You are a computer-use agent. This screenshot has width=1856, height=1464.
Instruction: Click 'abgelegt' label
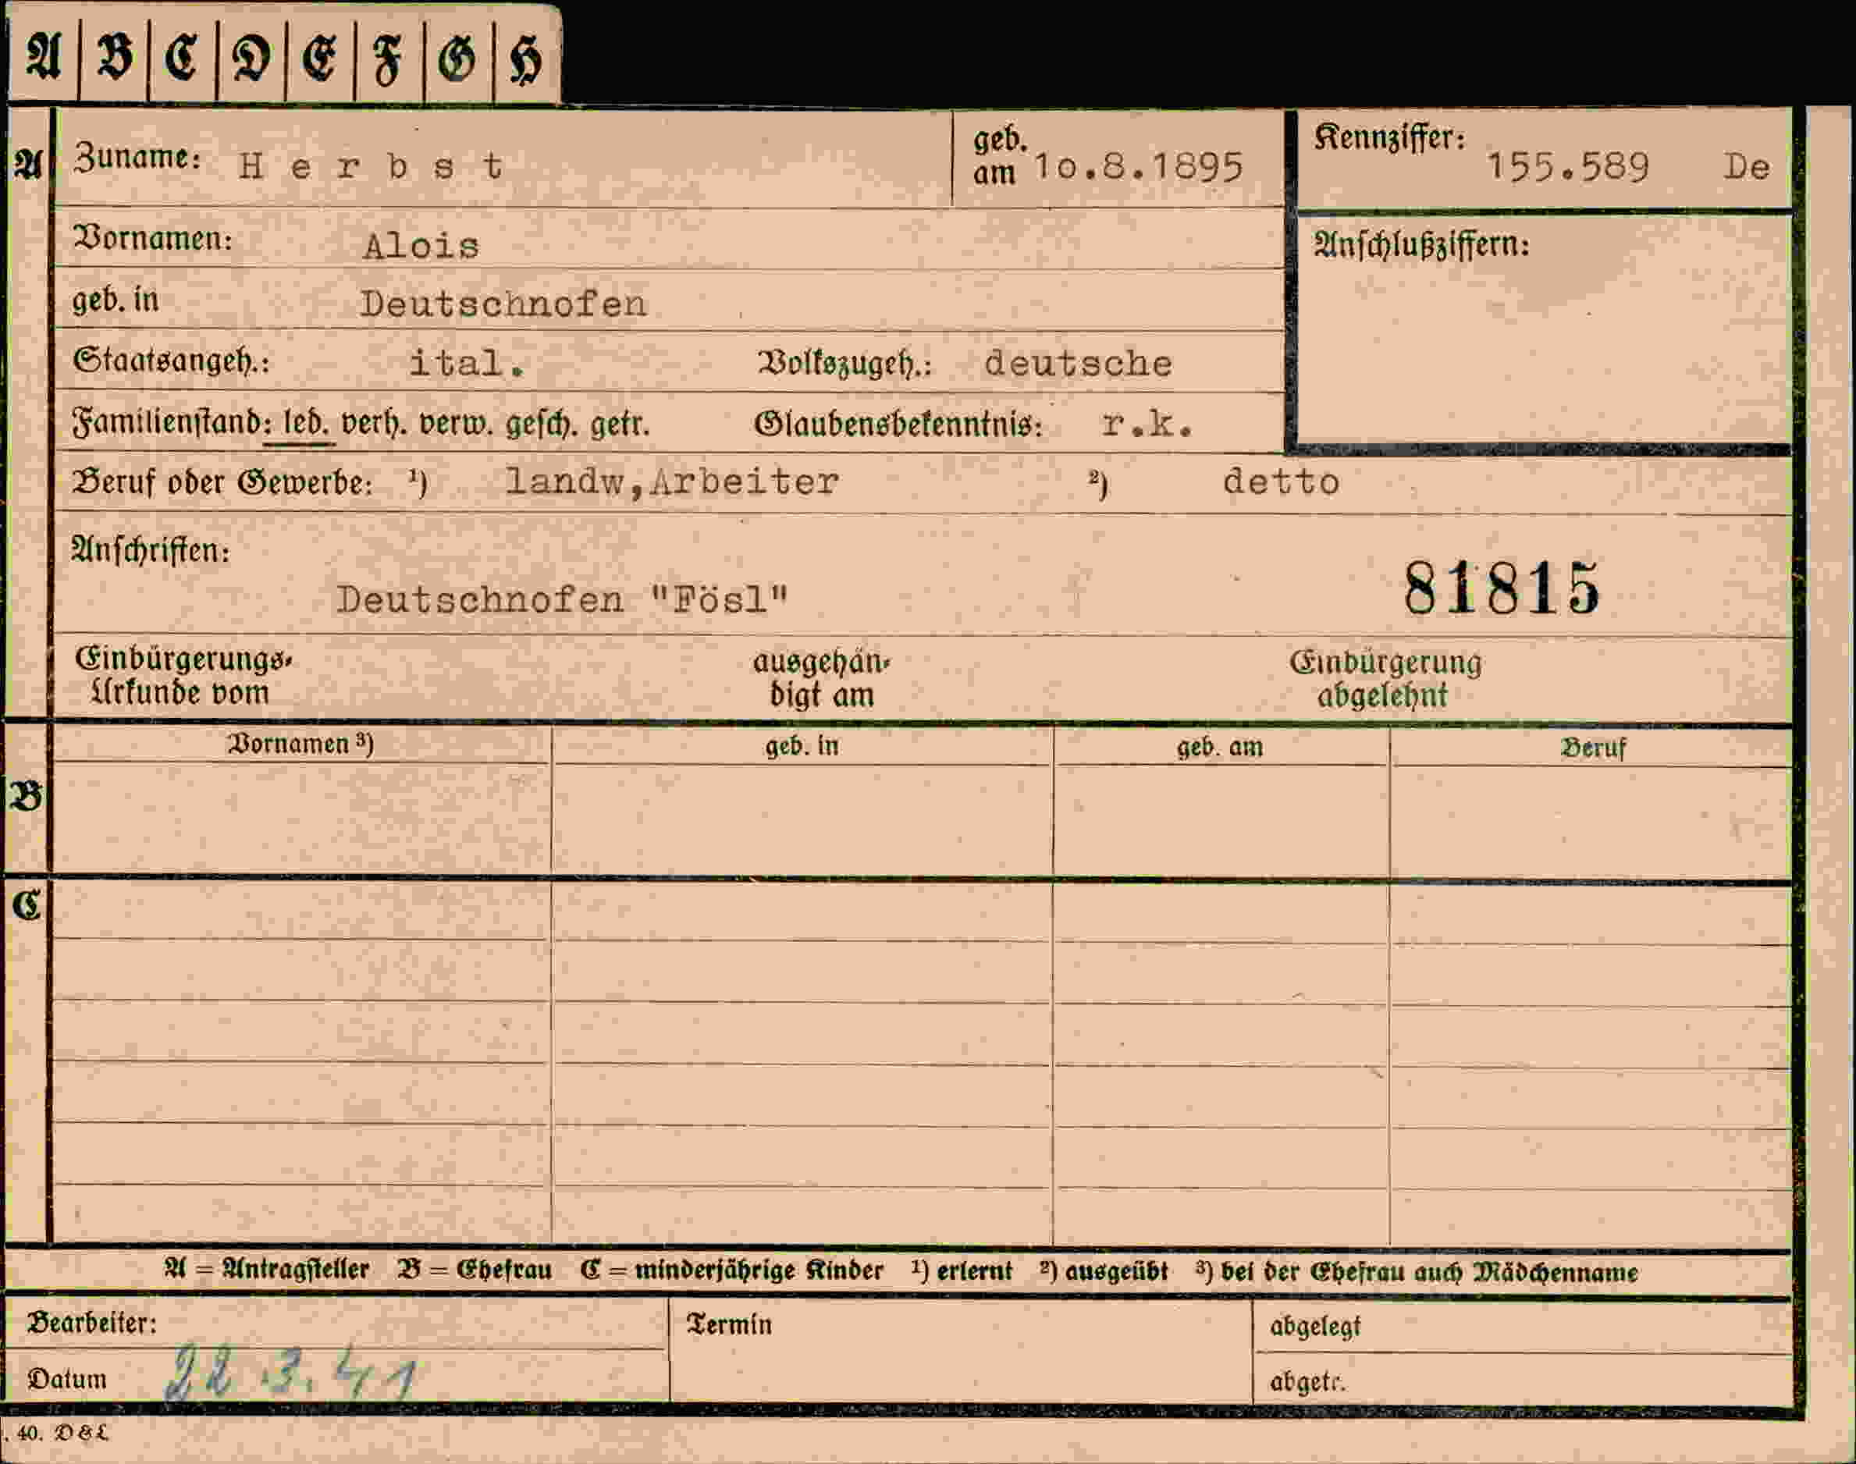pyautogui.click(x=1315, y=1327)
